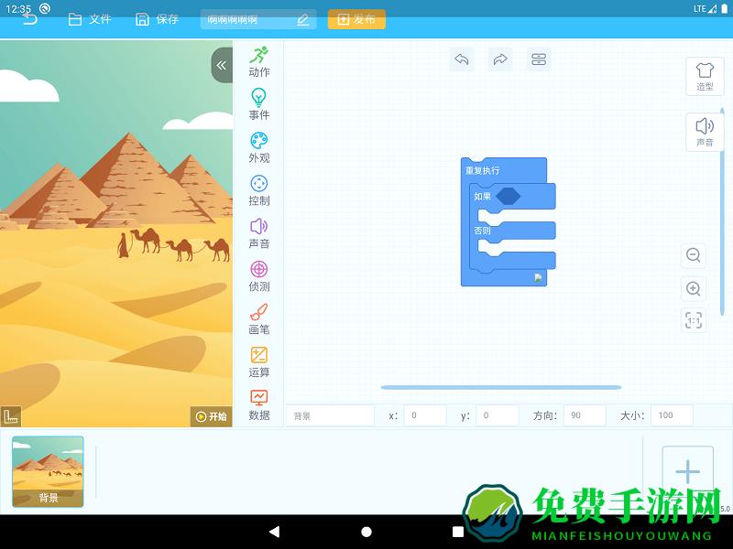The width and height of the screenshot is (733, 549).
Task: Click the 发布 publish button
Action: (x=356, y=18)
